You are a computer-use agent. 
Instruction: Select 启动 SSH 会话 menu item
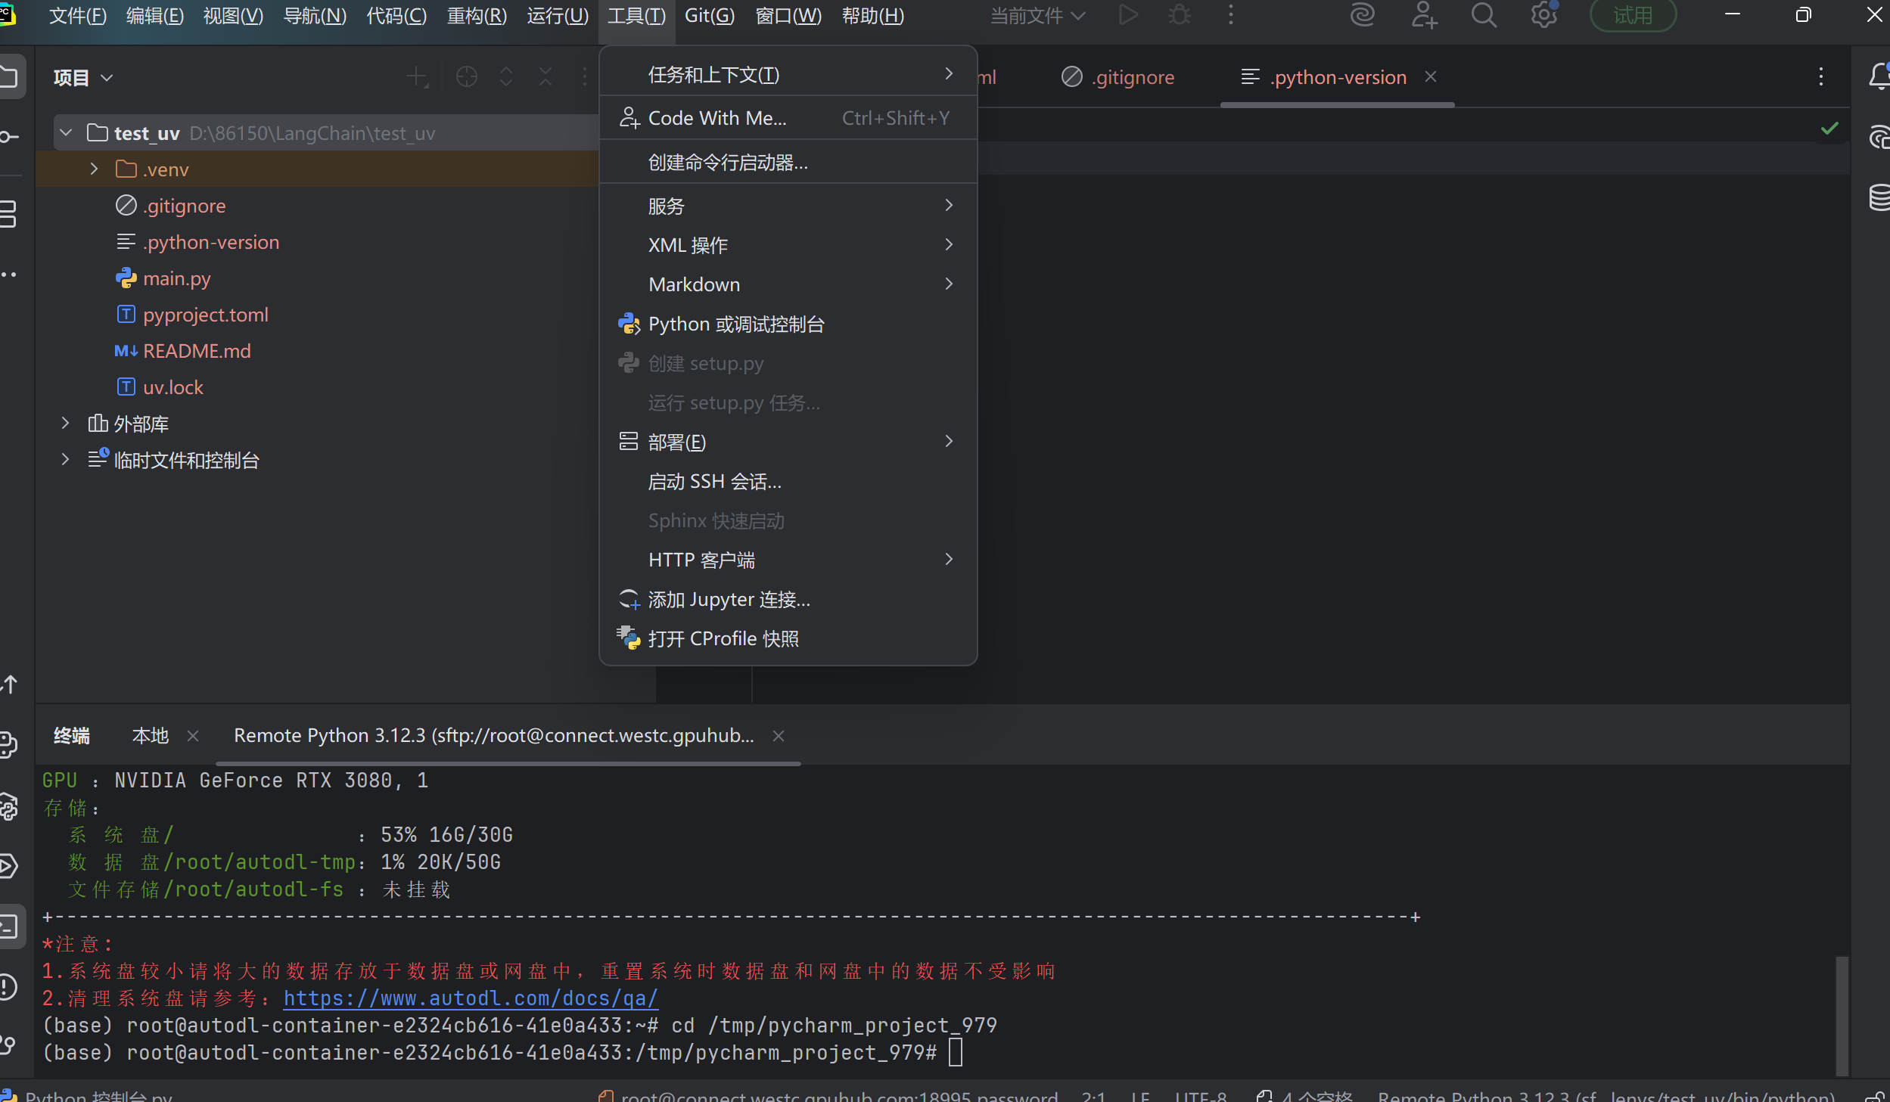pyautogui.click(x=714, y=482)
